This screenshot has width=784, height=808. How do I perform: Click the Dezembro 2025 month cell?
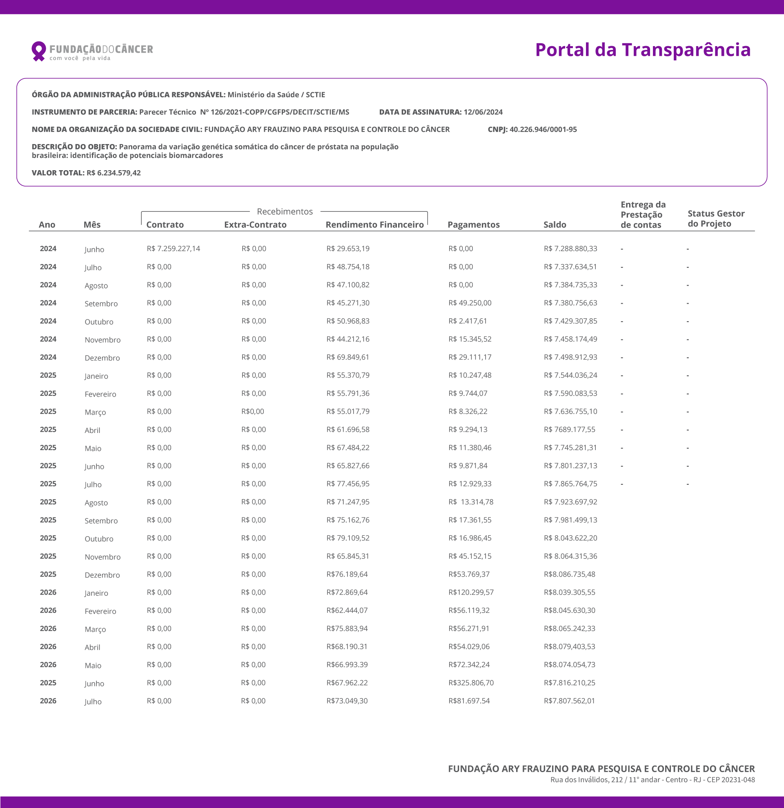tap(102, 575)
